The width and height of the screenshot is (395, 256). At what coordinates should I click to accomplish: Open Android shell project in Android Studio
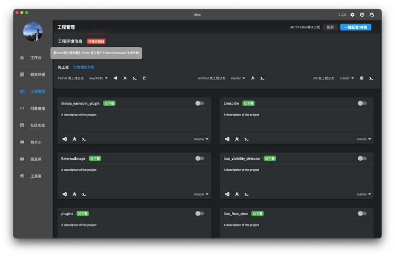point(253,78)
